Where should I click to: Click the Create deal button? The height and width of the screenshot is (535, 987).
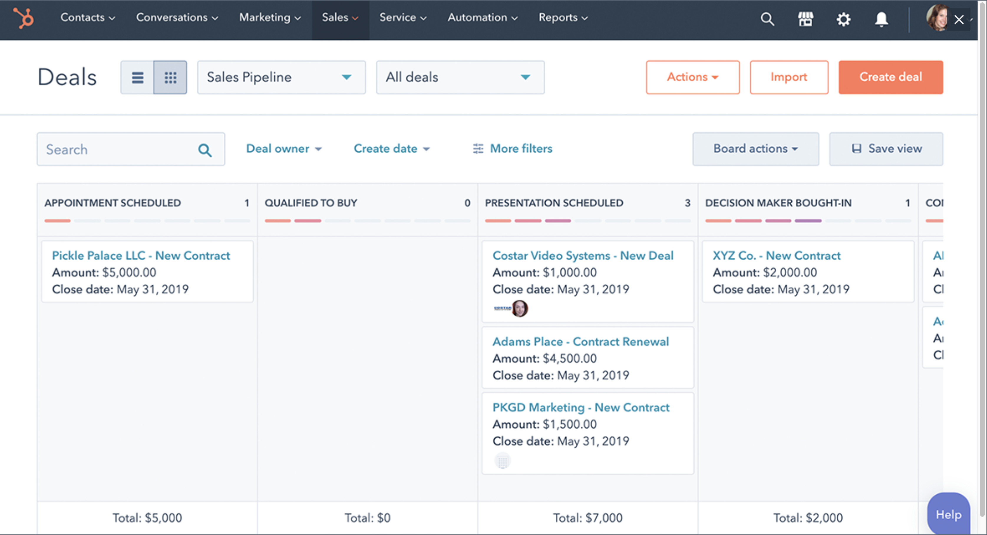tap(890, 77)
